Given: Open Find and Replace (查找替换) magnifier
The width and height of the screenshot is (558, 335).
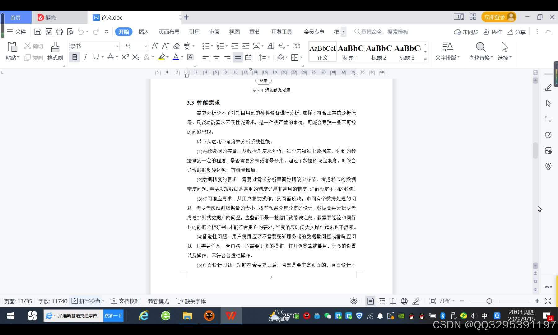Looking at the screenshot, I should (x=480, y=47).
